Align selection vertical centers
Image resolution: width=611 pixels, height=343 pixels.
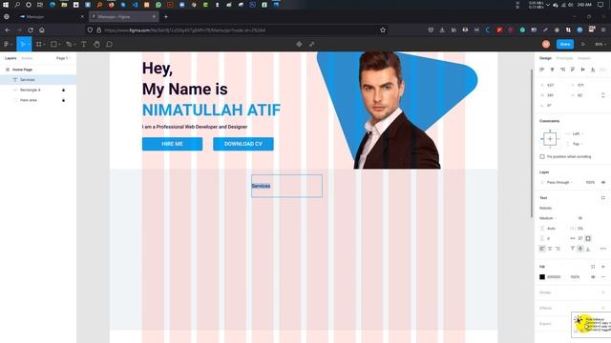click(582, 70)
